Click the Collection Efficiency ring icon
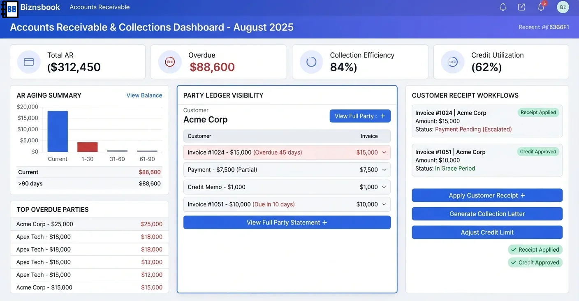 coord(311,62)
